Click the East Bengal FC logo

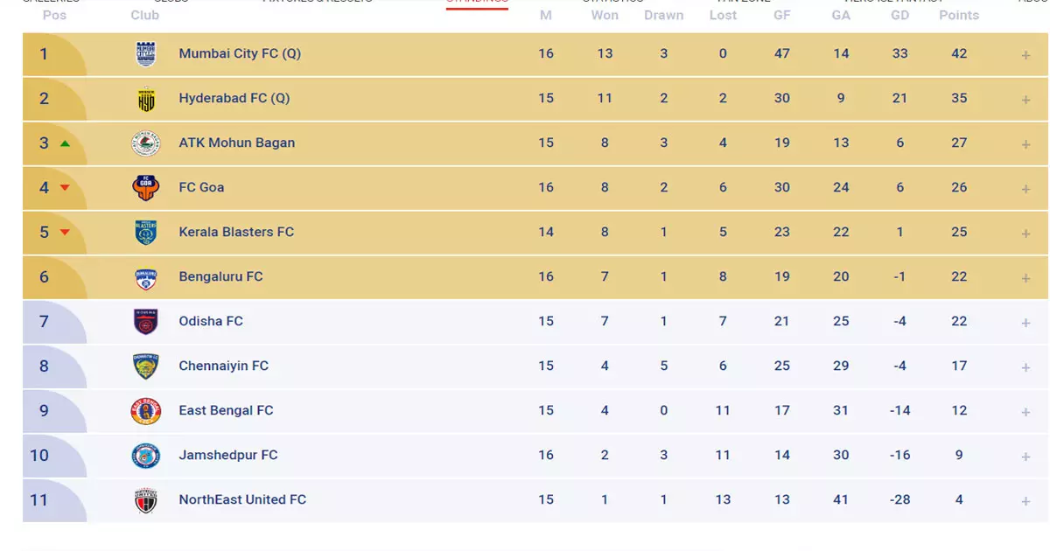coord(146,411)
